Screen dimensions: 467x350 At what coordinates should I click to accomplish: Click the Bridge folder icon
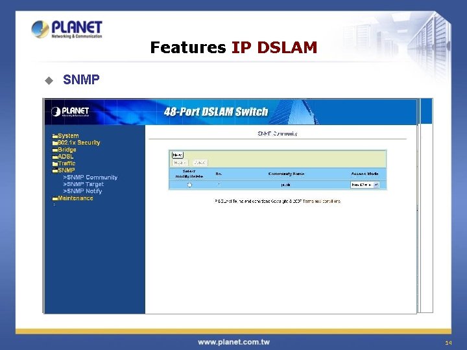[x=54, y=150]
